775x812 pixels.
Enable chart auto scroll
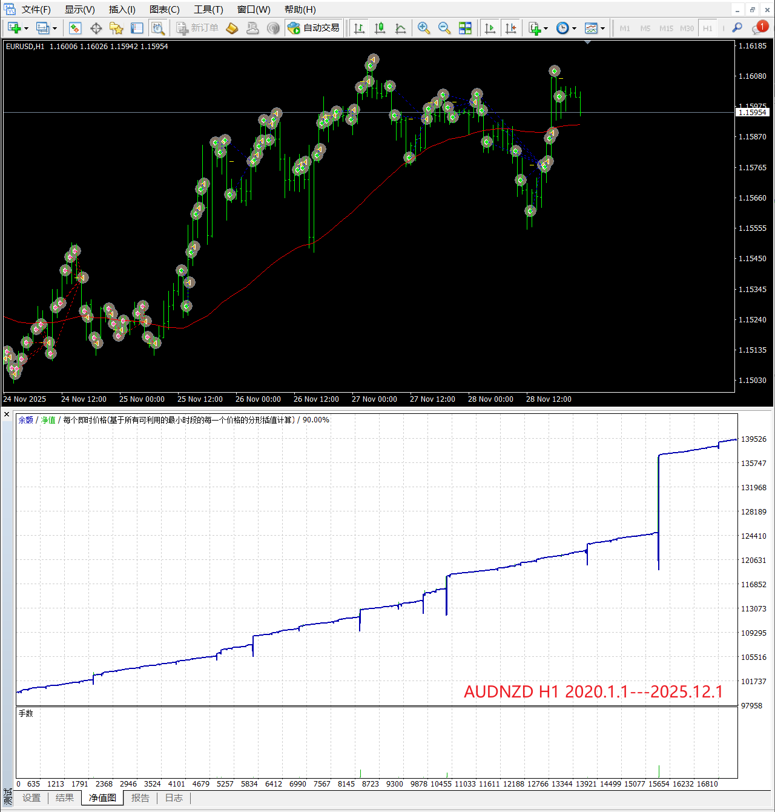click(x=490, y=28)
